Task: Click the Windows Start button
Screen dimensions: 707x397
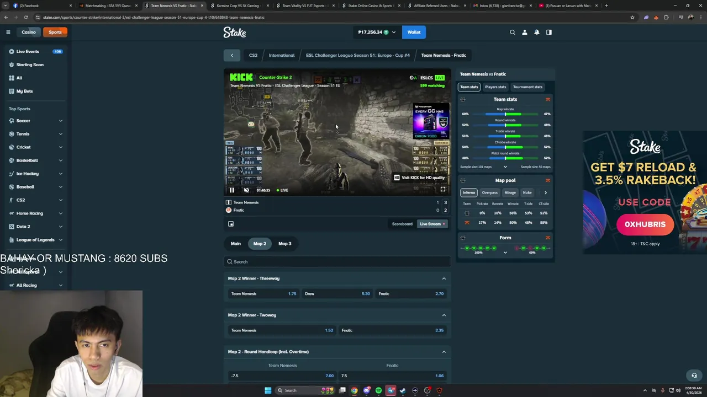Action: click(268, 390)
